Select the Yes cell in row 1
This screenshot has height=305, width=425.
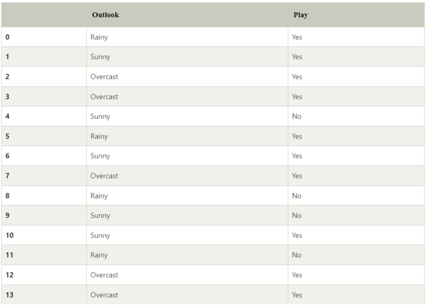point(297,57)
